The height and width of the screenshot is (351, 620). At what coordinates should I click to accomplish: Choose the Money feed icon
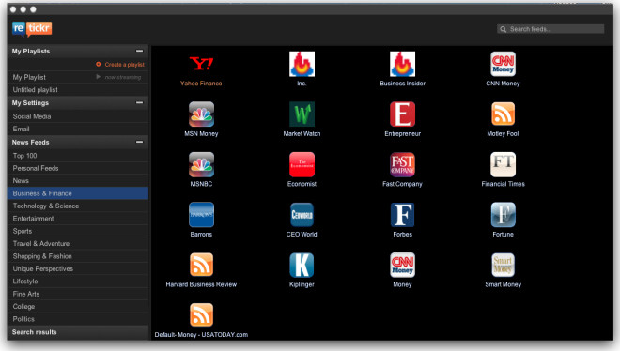402,265
